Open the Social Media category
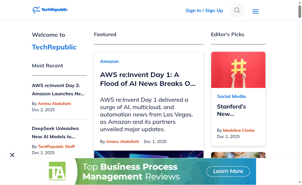The width and height of the screenshot is (302, 185). [x=231, y=96]
